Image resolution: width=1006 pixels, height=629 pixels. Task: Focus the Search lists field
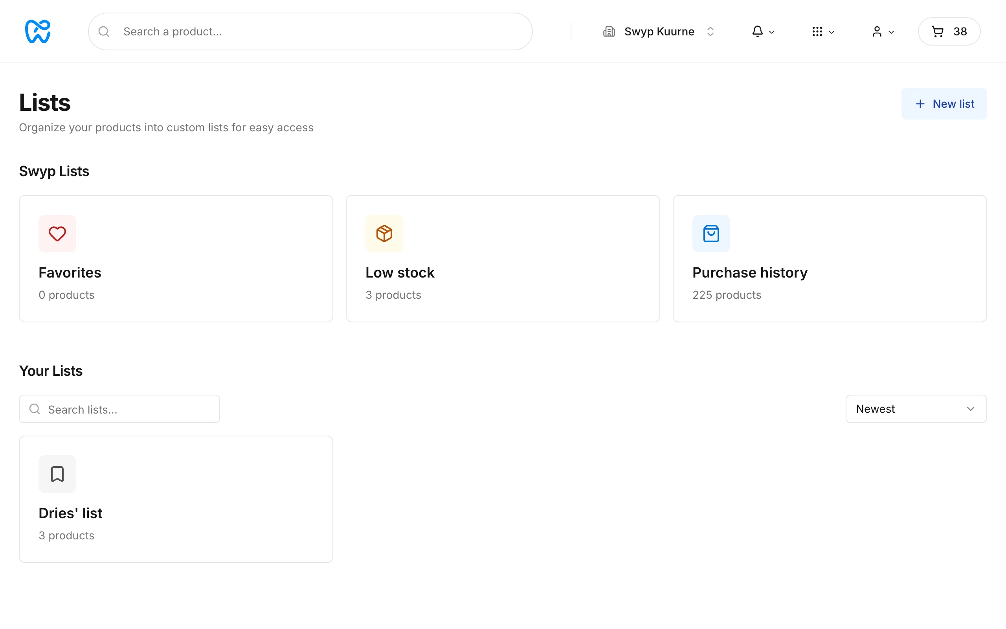[x=119, y=409]
